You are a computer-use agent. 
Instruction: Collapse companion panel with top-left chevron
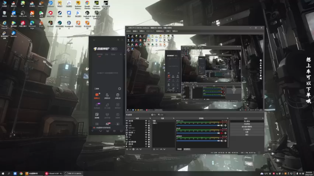point(94,40)
